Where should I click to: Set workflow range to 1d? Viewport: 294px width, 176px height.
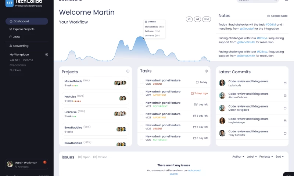189,19
